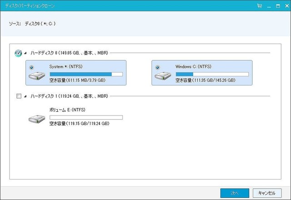Click the System partition drive icon

(x=37, y=76)
